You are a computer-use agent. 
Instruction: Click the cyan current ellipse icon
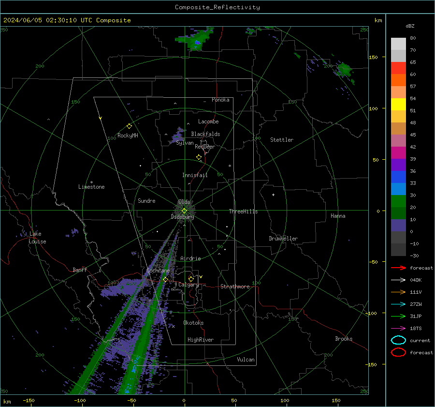point(398,340)
